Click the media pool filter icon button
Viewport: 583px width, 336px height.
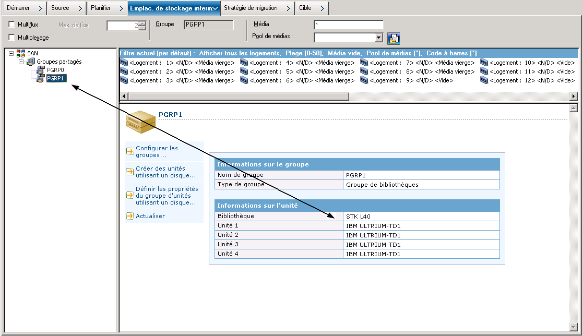coord(394,38)
